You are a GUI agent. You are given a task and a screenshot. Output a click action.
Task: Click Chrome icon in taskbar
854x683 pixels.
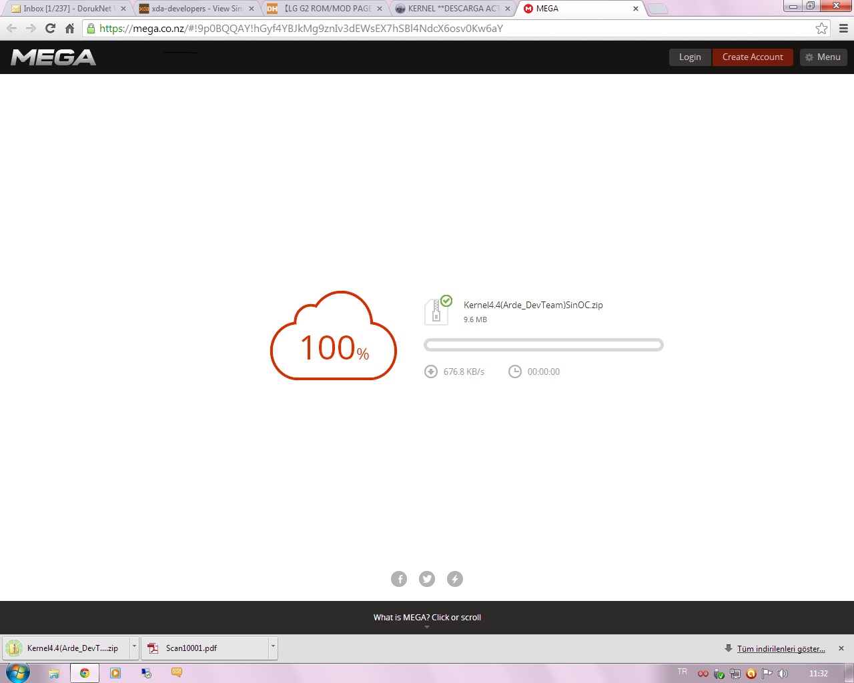tap(85, 673)
